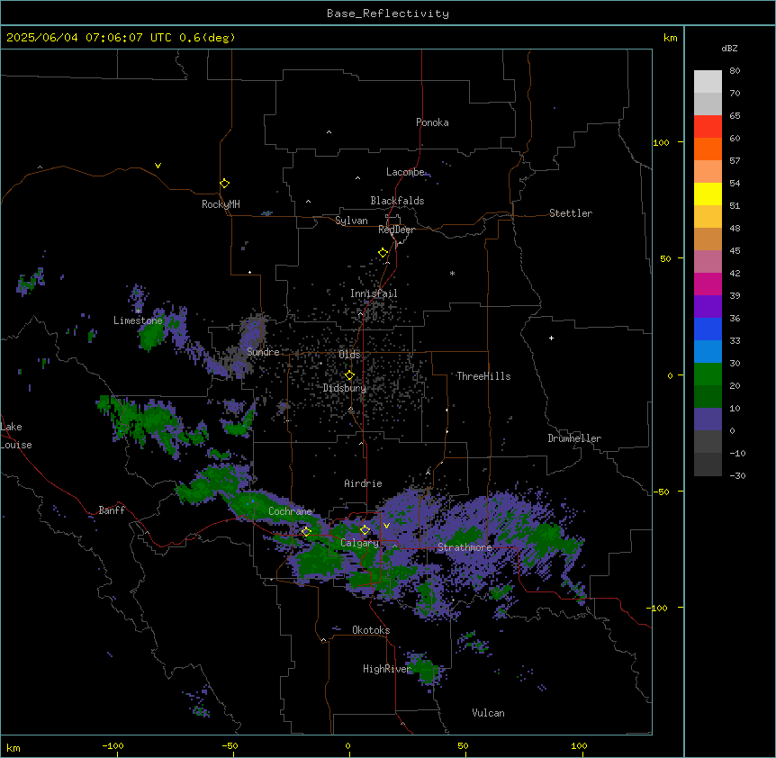Click the Okotoks city label
The height and width of the screenshot is (758, 776).
(x=371, y=630)
